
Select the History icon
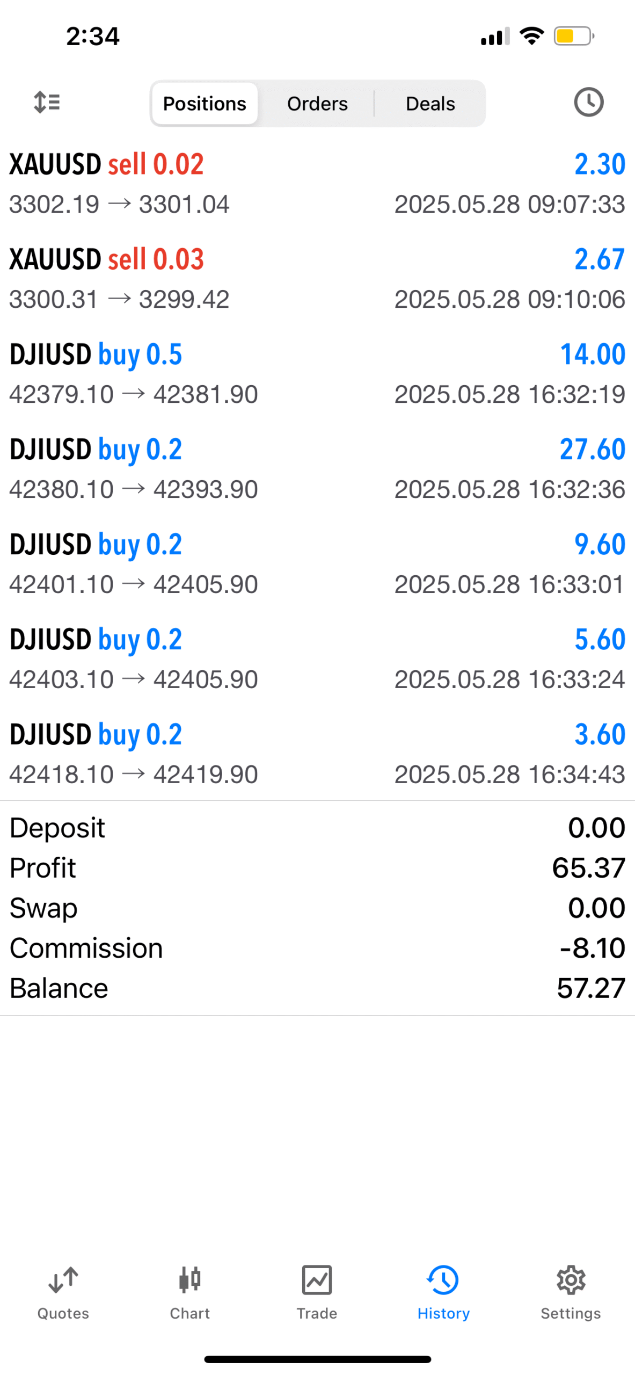443,1280
